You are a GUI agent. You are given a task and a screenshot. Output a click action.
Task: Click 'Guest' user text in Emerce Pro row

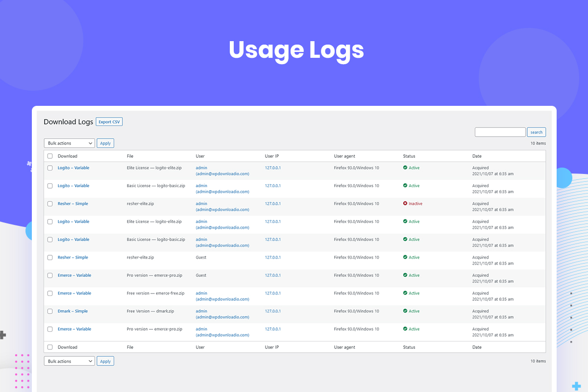pyautogui.click(x=201, y=275)
